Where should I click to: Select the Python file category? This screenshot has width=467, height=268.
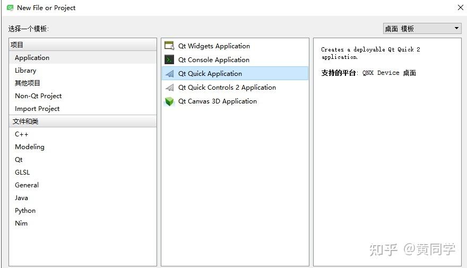pos(82,211)
